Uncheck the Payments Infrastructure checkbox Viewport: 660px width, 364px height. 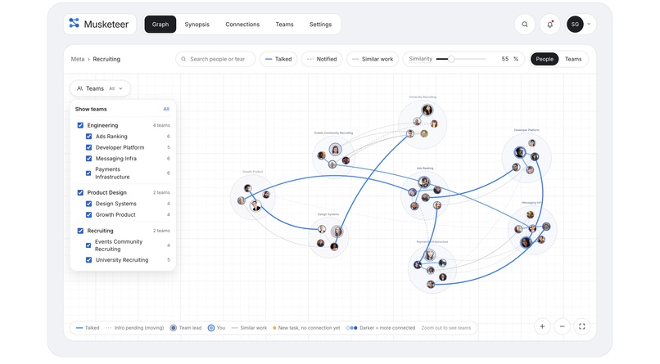point(88,173)
